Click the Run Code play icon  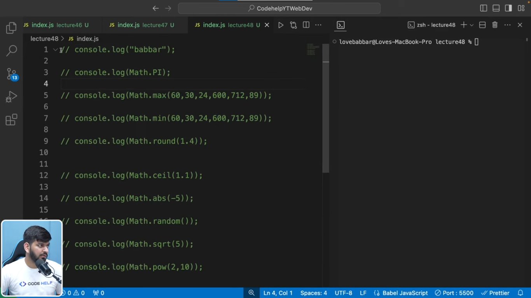point(281,25)
